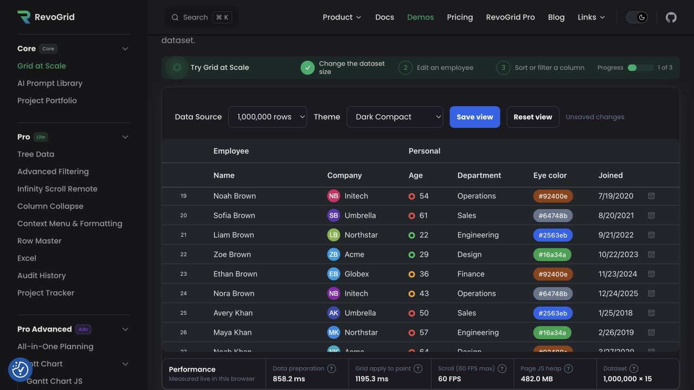Open the Demos nav item
Viewport: 694px width, 390px height.
(420, 17)
